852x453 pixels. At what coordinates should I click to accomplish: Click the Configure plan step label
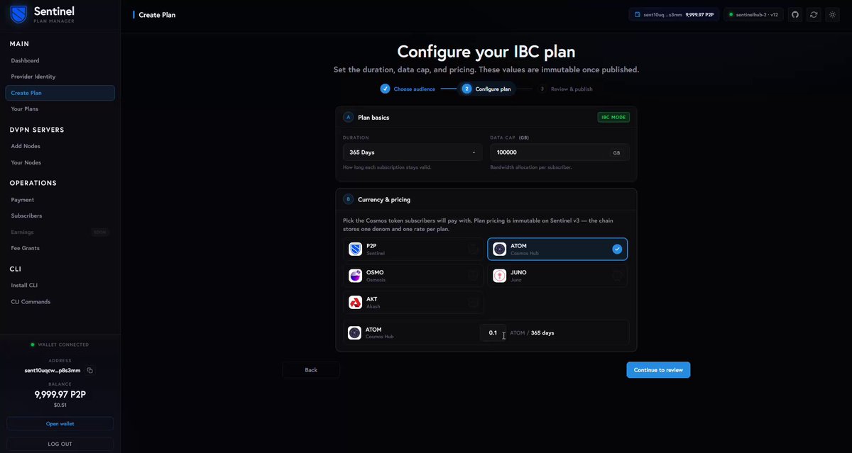coord(493,89)
